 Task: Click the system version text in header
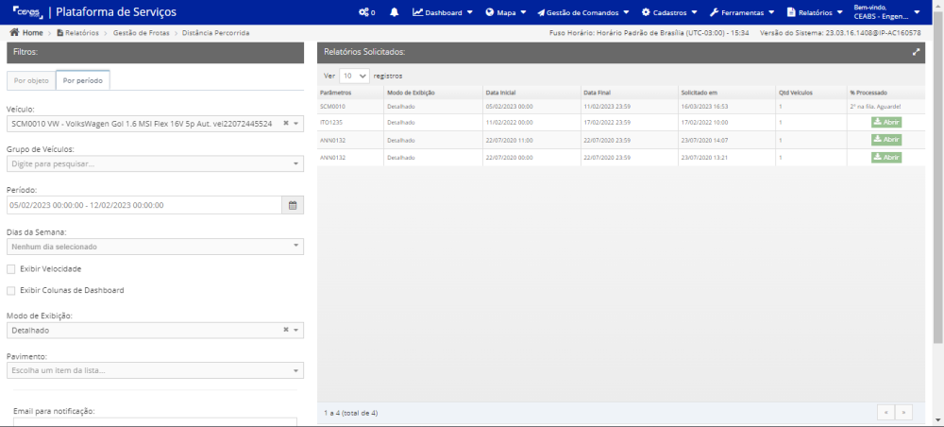(840, 33)
